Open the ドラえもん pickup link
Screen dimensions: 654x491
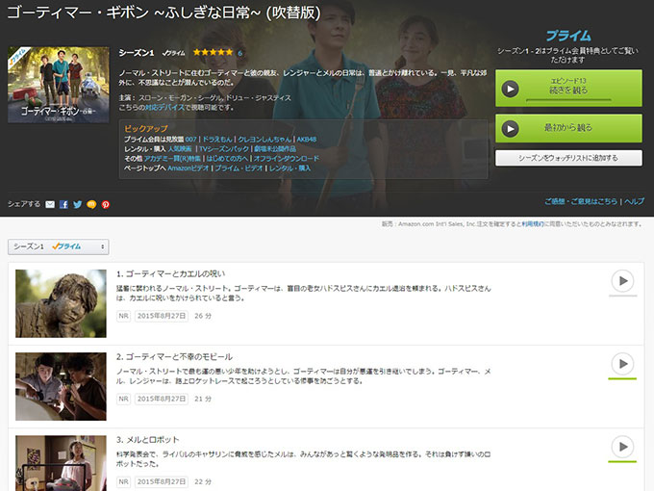coord(217,139)
